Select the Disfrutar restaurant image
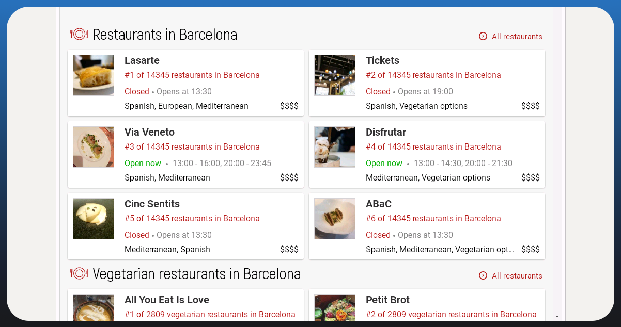621x327 pixels. [335, 147]
